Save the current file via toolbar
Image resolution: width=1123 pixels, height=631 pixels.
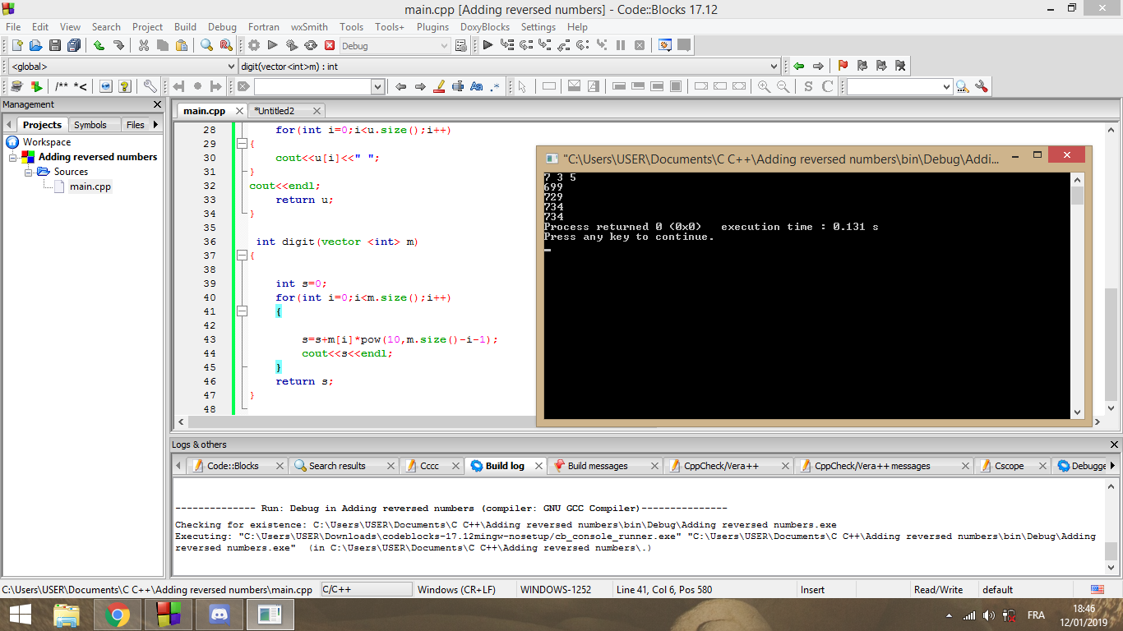point(55,46)
